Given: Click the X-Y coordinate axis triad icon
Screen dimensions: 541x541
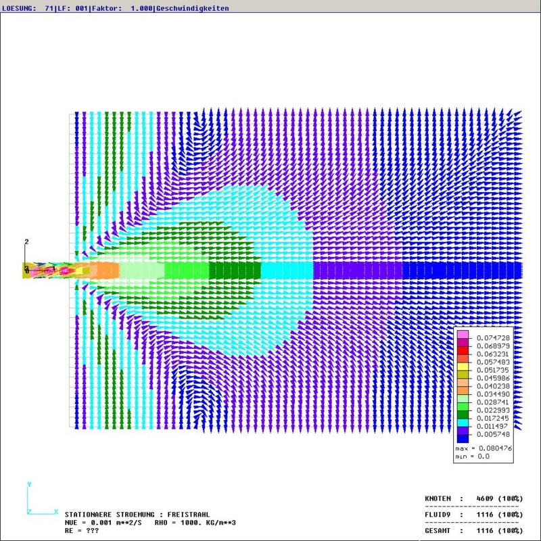Looking at the screenshot, I should [x=42, y=498].
